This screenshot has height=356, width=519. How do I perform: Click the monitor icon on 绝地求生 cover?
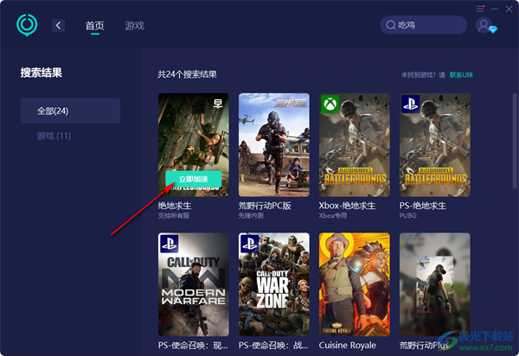(218, 104)
